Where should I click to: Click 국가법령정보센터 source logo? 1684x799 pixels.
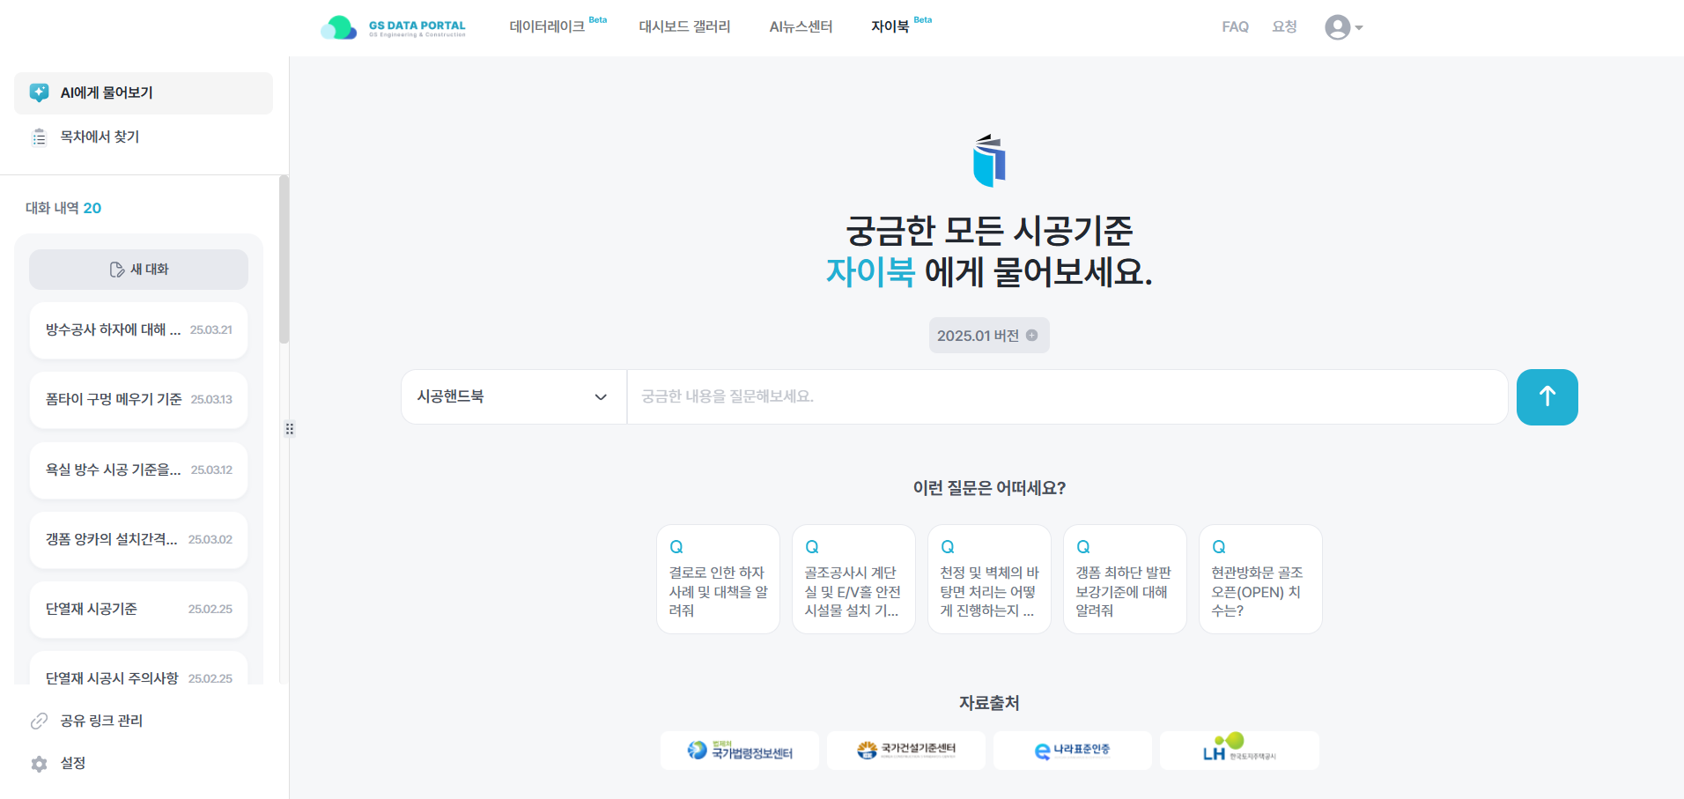740,751
